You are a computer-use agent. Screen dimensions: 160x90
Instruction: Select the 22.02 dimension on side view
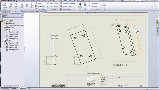click(x=46, y=61)
